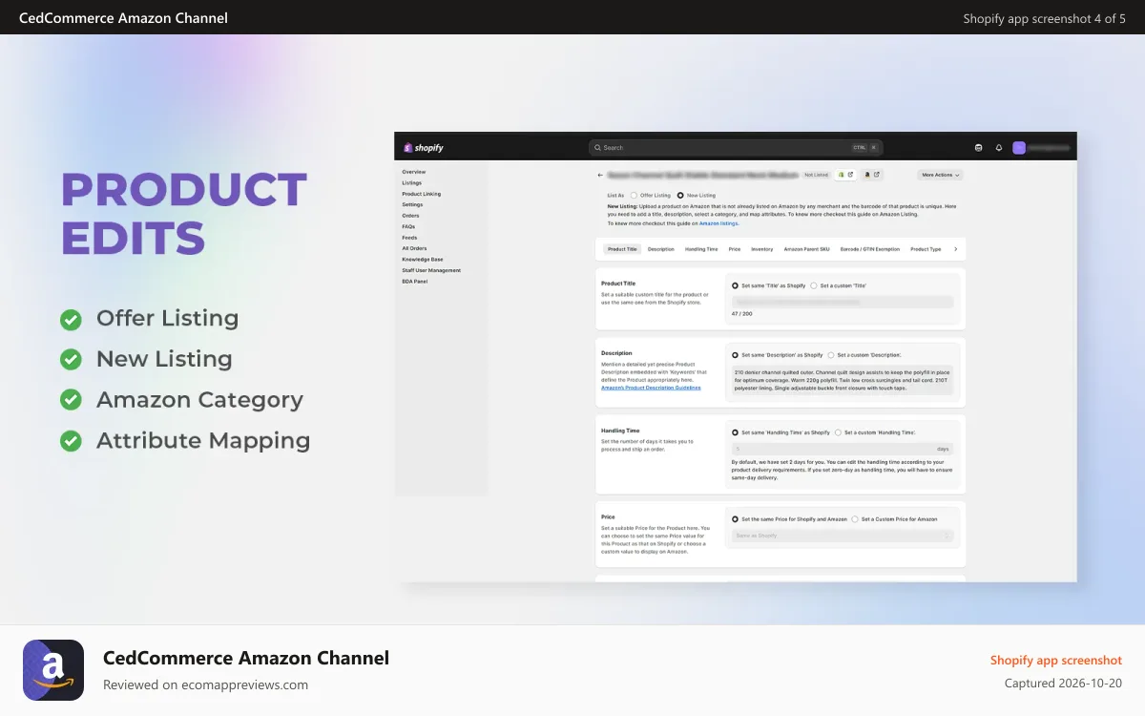Switch to the Handling Time tab
This screenshot has height=716, width=1145.
pyautogui.click(x=701, y=249)
